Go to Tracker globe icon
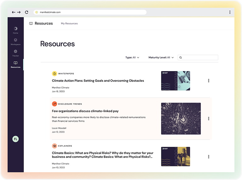This screenshot has height=180, width=242. pyautogui.click(x=15, y=51)
